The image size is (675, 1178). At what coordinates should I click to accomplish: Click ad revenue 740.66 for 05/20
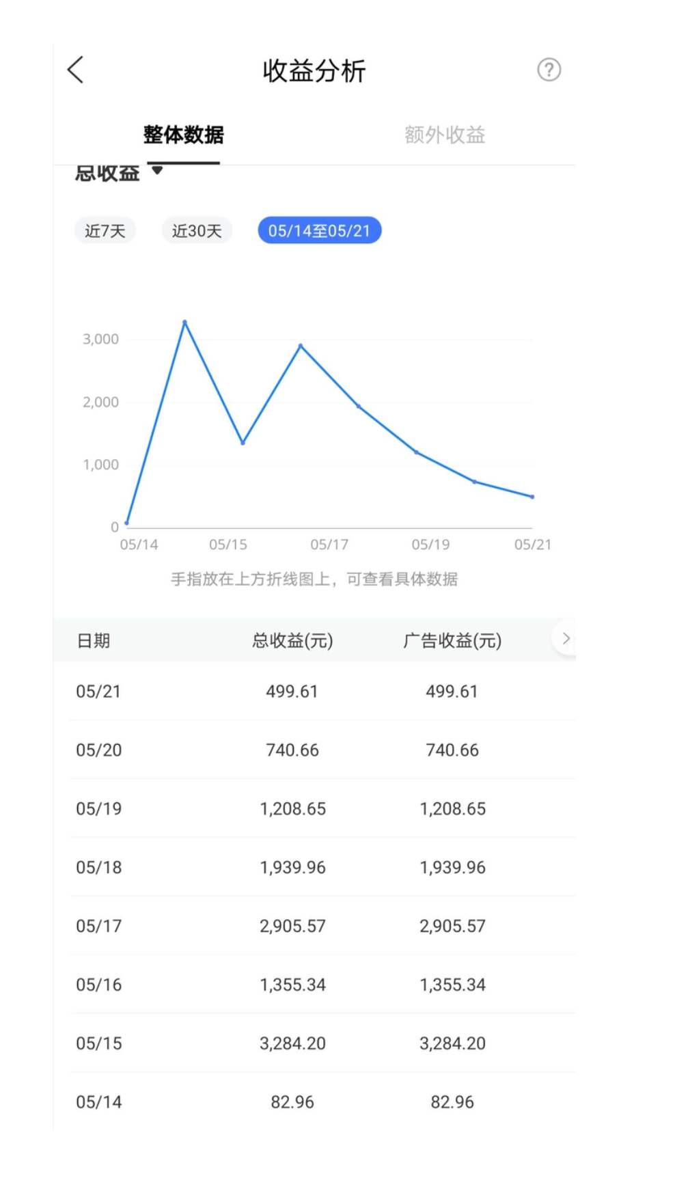coord(452,750)
